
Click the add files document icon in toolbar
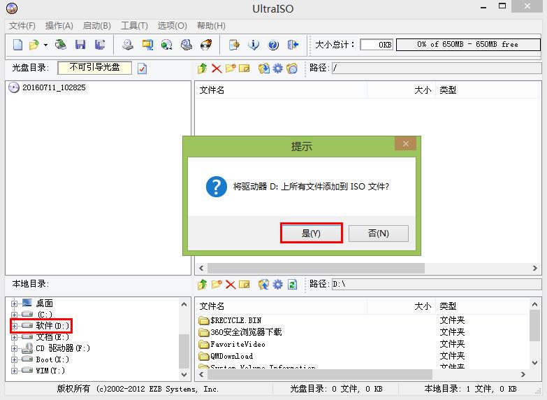[234, 45]
